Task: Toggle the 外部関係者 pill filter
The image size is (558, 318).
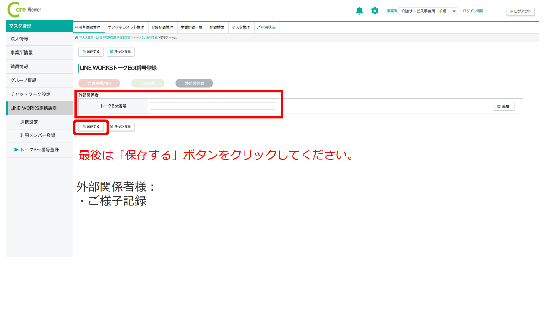Action: pos(194,83)
